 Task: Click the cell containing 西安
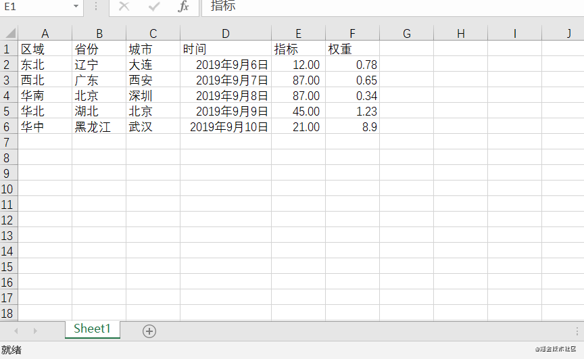click(x=153, y=80)
